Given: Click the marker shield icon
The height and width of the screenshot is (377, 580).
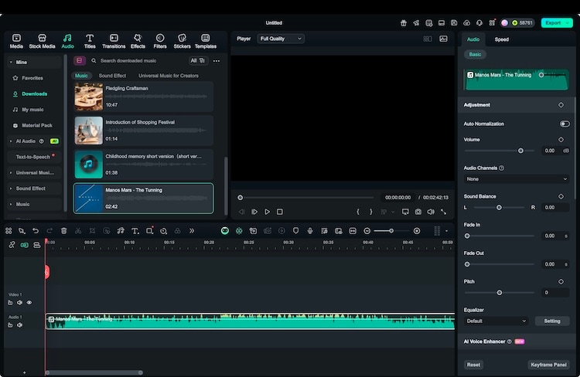Looking at the screenshot, I should 295,231.
